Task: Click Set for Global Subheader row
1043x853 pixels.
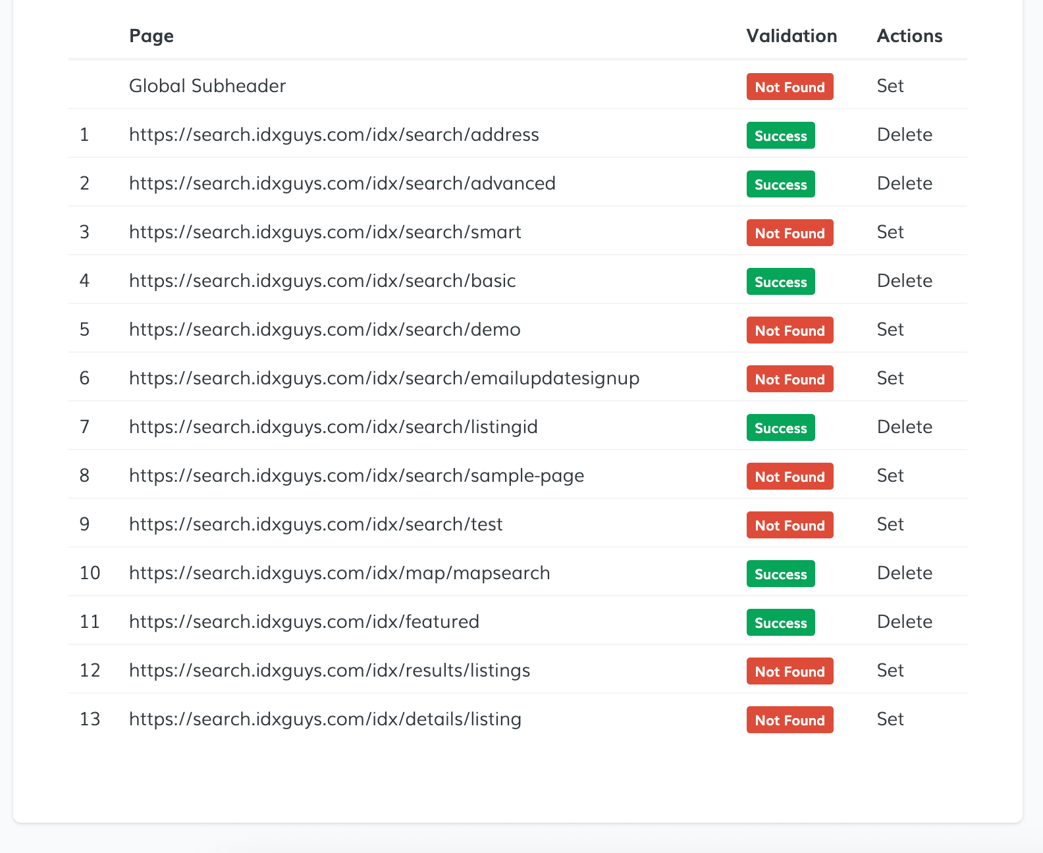Action: click(x=890, y=86)
